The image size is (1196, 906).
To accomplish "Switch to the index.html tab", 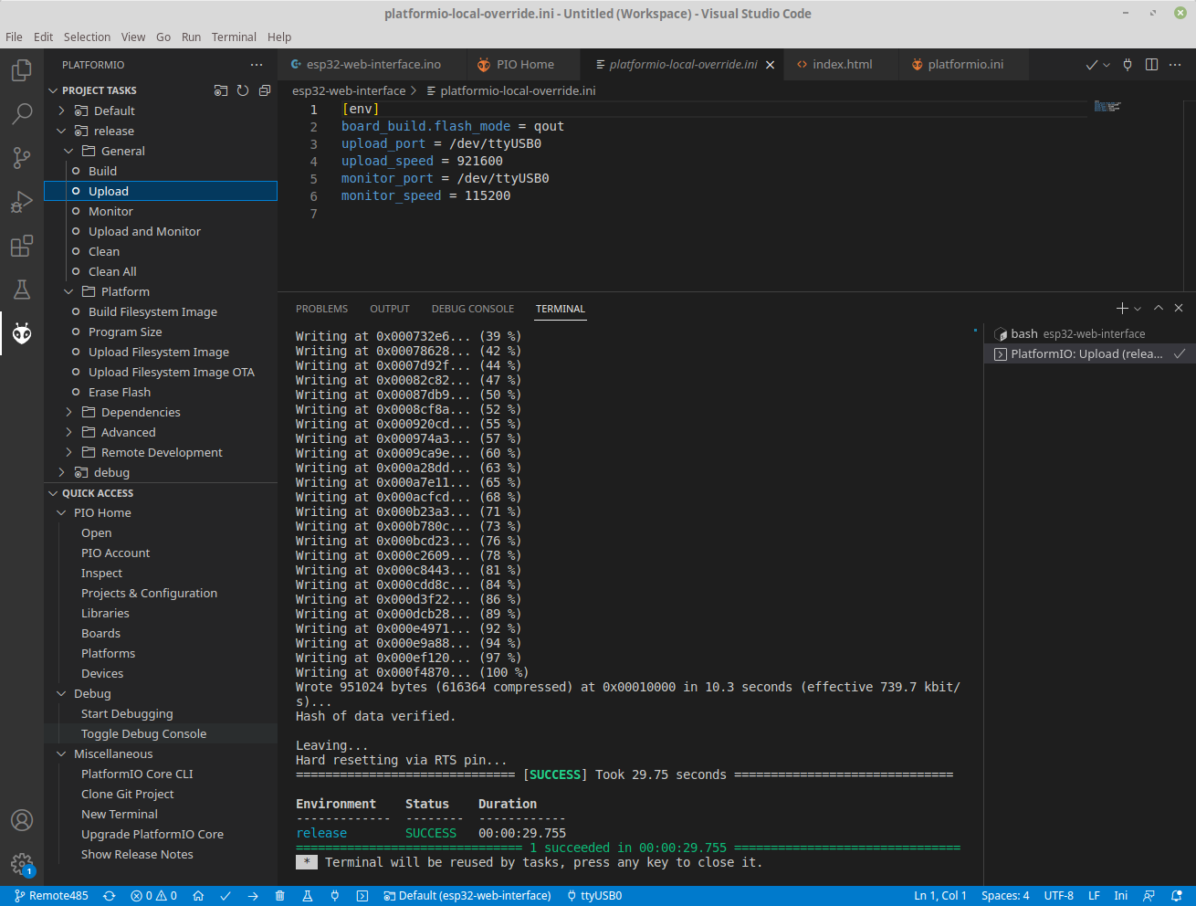I will point(842,65).
